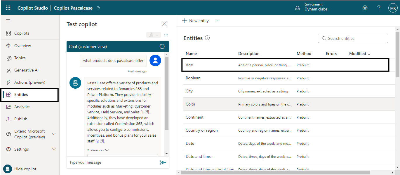The image size is (400, 175).
Task: Click the New entity button
Action: 196,21
